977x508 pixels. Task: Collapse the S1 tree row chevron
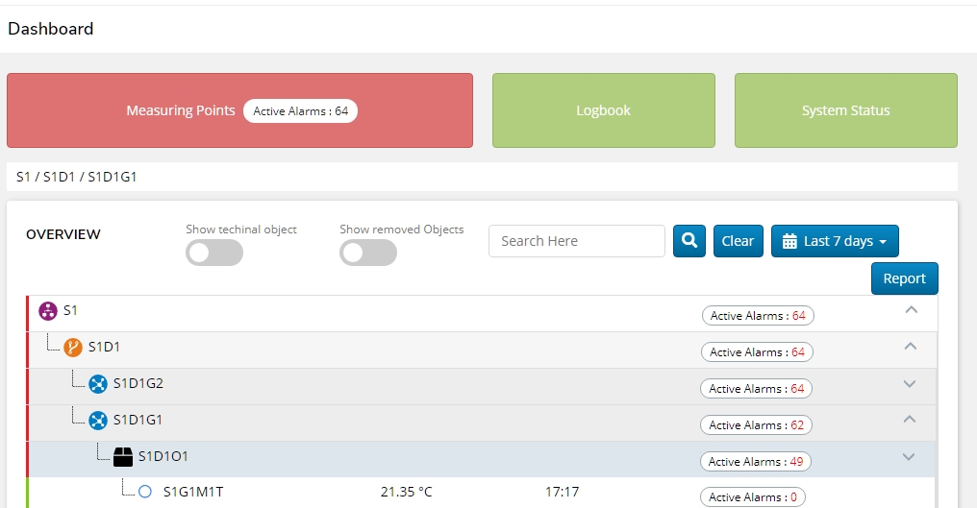[912, 310]
